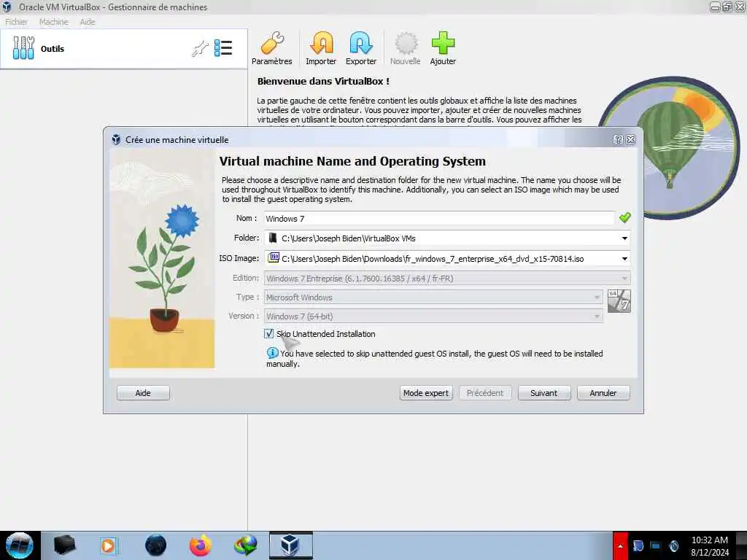Viewport: 747px width, 560px height.
Task: Open Paramètres in the VirtualBox toolbar
Action: tap(271, 49)
